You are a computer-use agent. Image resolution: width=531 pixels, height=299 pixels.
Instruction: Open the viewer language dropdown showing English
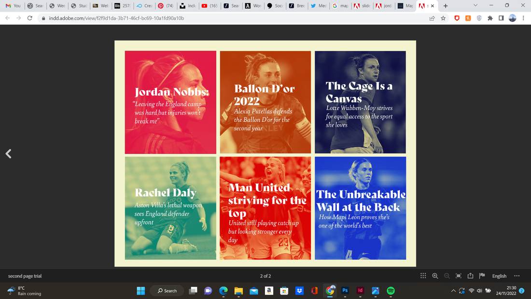[x=499, y=276]
